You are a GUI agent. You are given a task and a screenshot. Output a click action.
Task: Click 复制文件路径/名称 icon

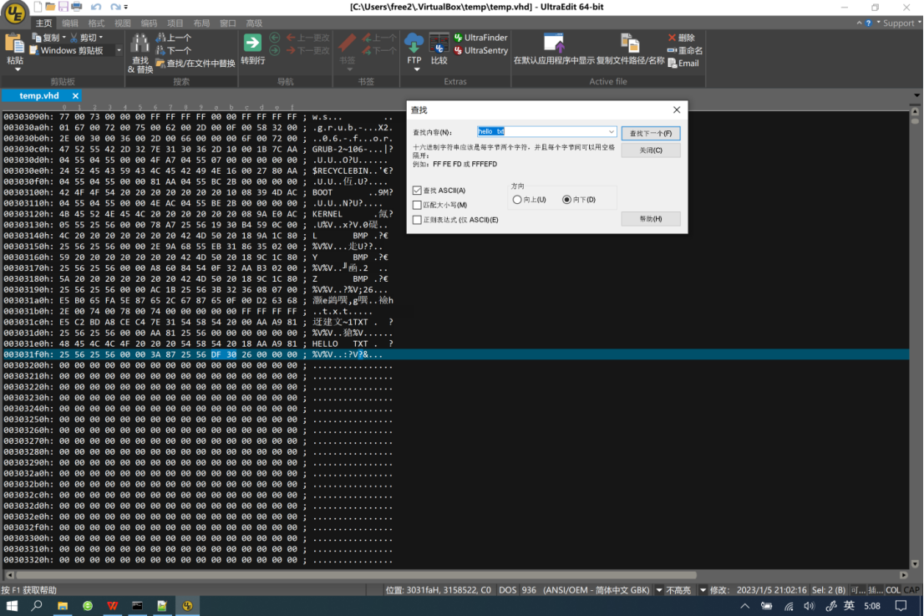pos(630,43)
